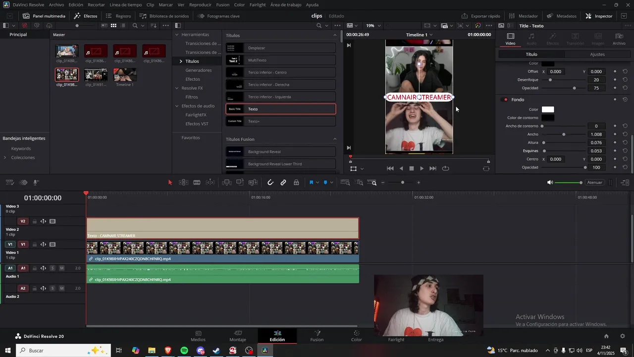Open the Archivo menu

(56, 4)
